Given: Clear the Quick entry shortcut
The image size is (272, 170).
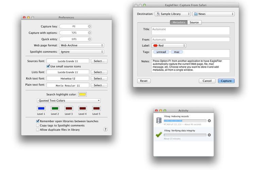Looking at the screenshot, I should [x=89, y=39].
